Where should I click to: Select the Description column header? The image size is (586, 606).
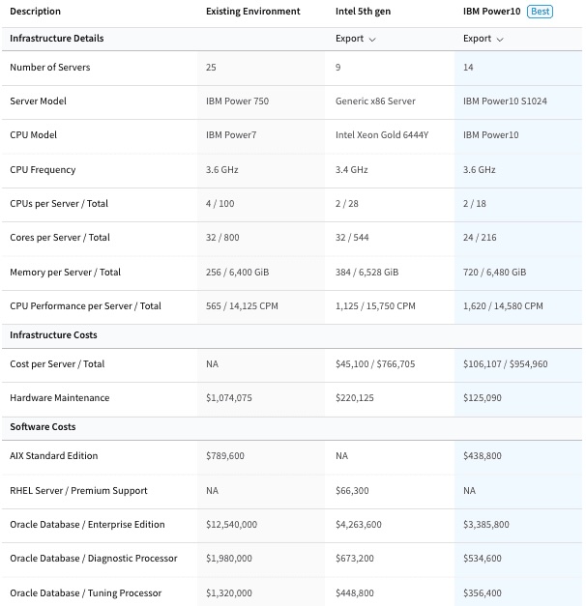35,12
